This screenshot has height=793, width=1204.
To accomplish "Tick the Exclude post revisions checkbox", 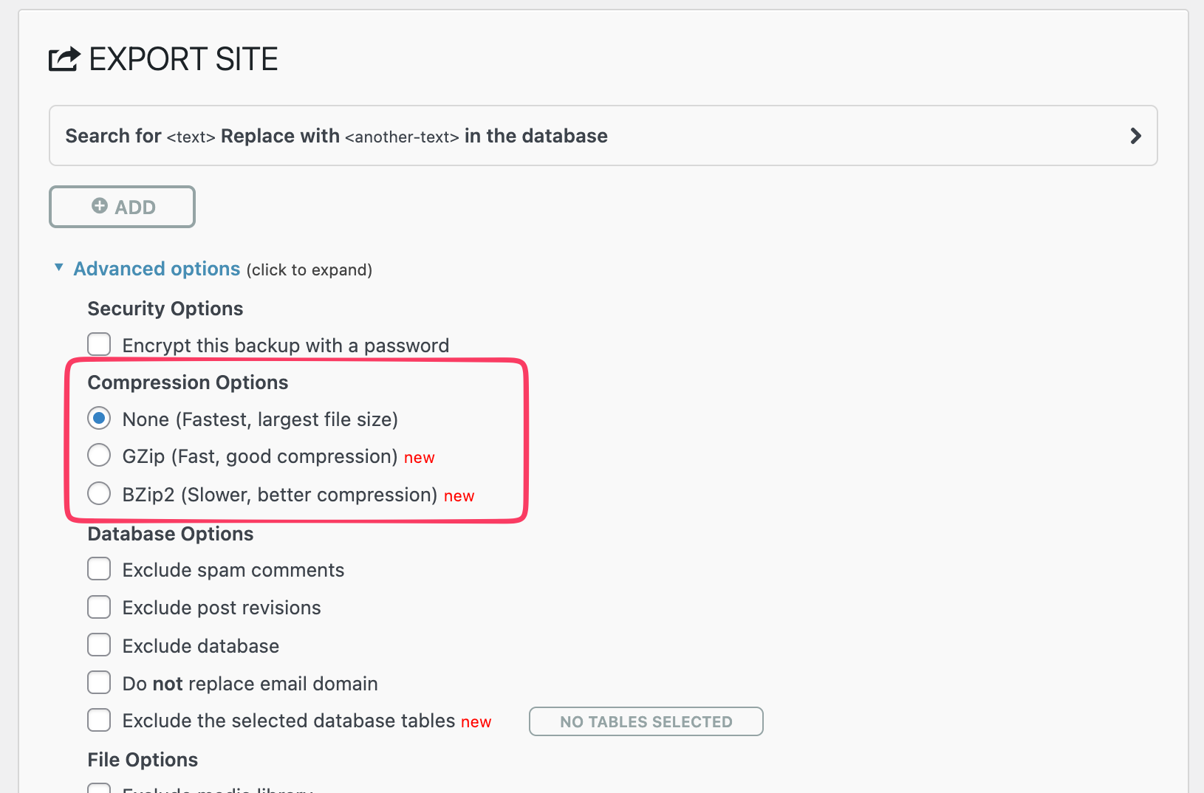I will tap(99, 607).
